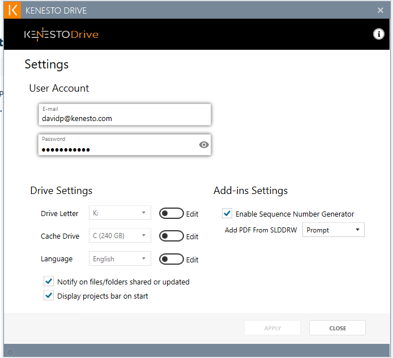Click the orange Kenesto K logo icon

(12, 10)
